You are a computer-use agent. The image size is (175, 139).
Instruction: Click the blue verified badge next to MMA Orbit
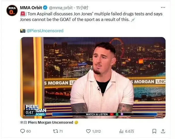point(45,8)
